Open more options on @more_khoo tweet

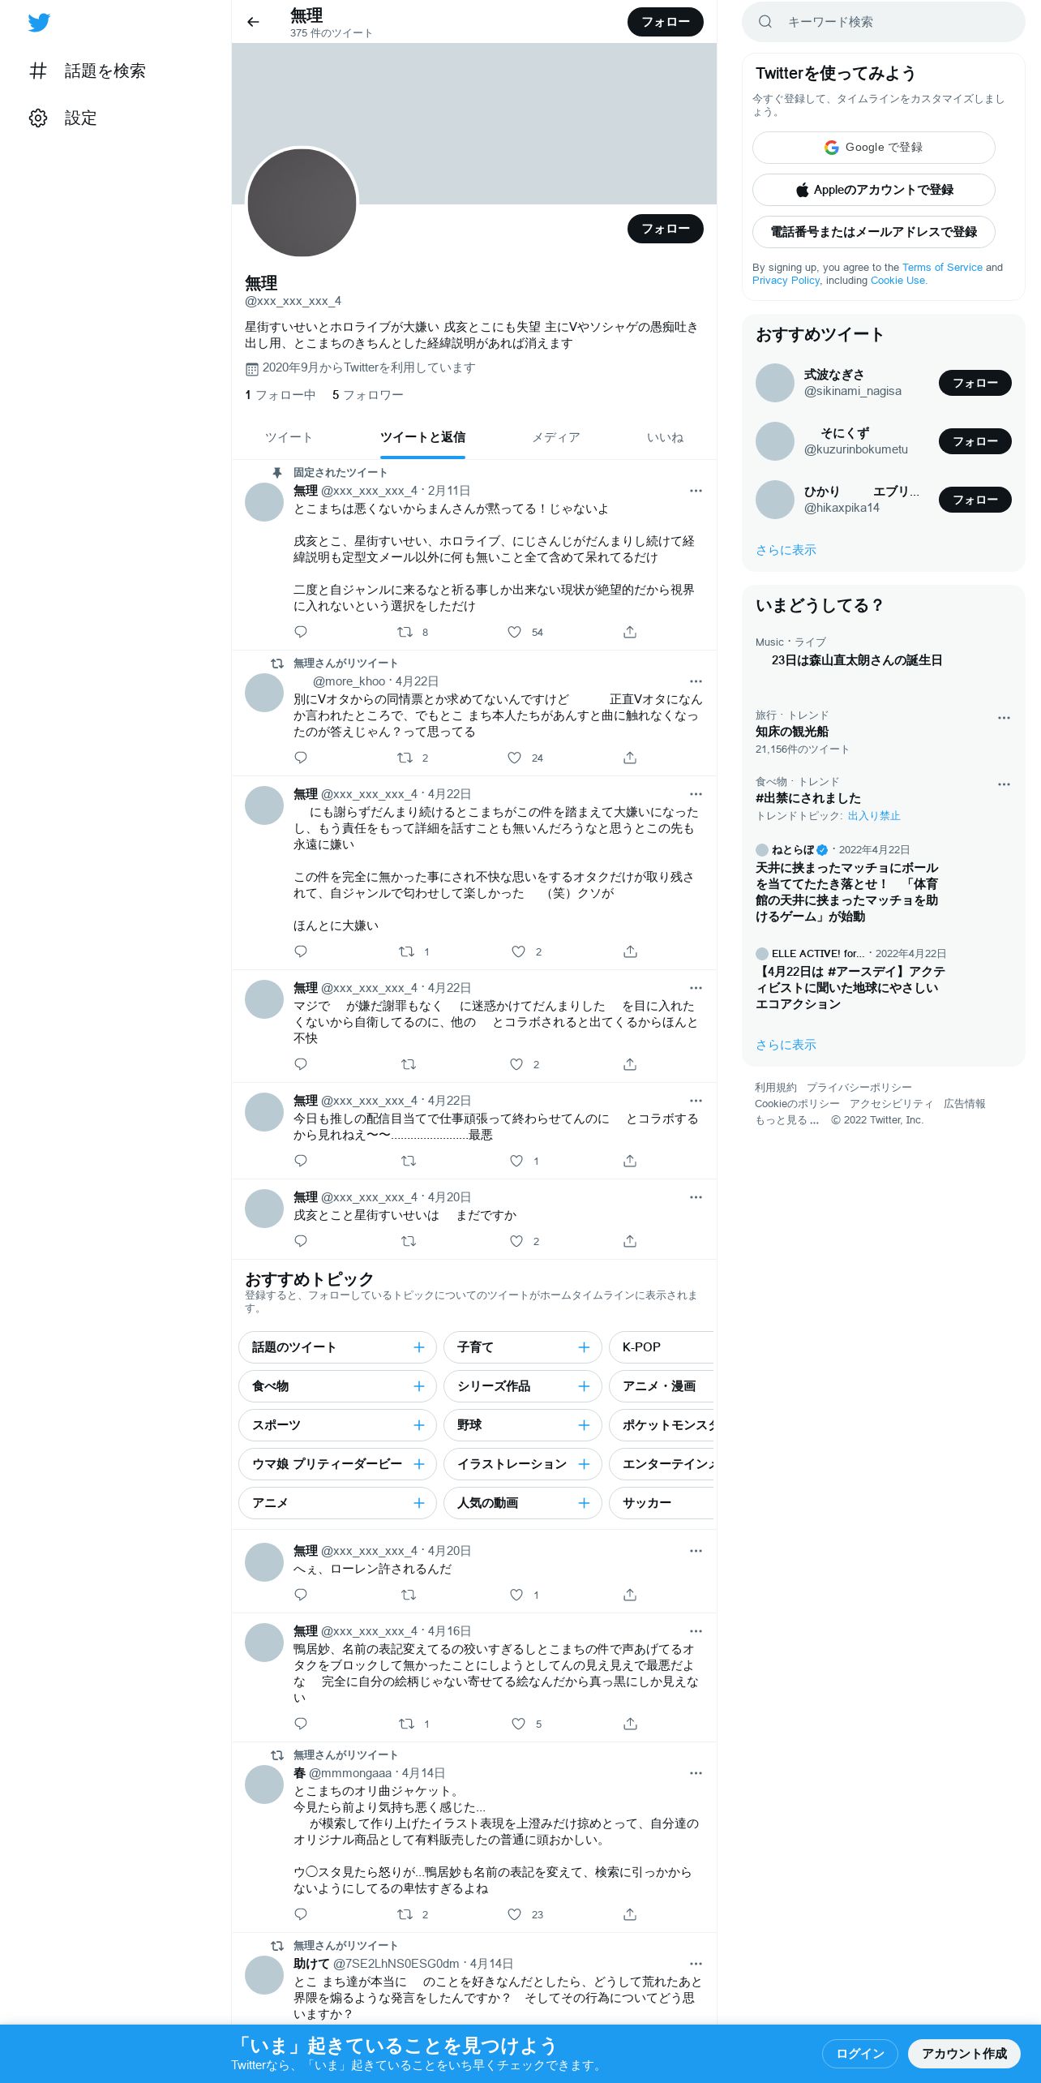click(696, 681)
